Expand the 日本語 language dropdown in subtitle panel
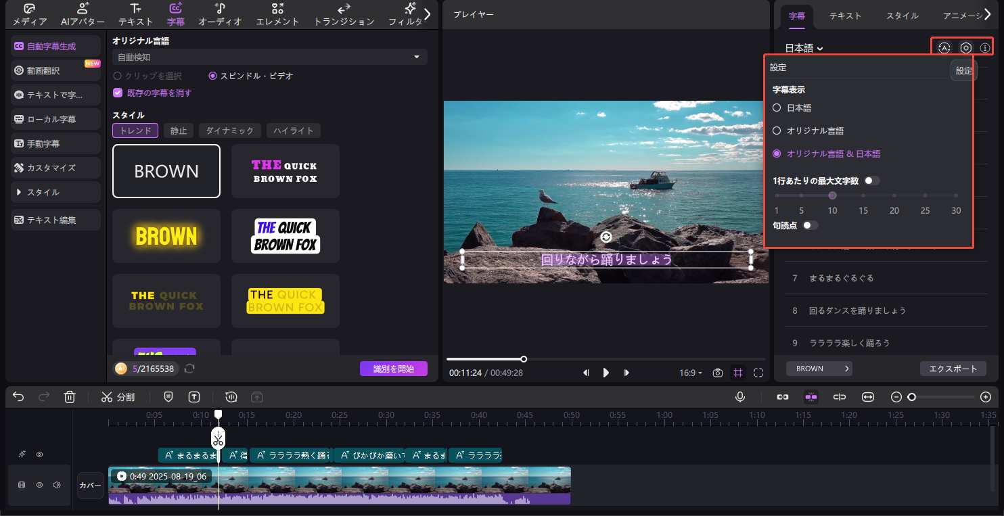Screen dimensions: 1004x516 coord(804,48)
